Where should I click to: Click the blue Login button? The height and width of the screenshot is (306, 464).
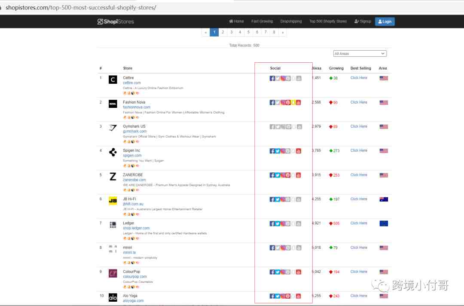pyautogui.click(x=385, y=21)
